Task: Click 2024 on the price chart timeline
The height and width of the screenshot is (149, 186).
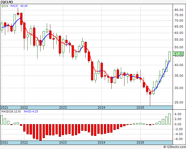Action: tap(101, 108)
